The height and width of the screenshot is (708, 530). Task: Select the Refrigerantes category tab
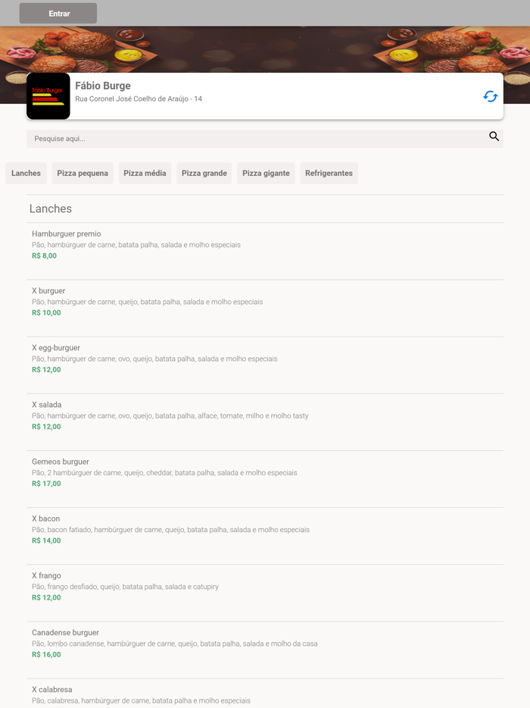pos(329,173)
